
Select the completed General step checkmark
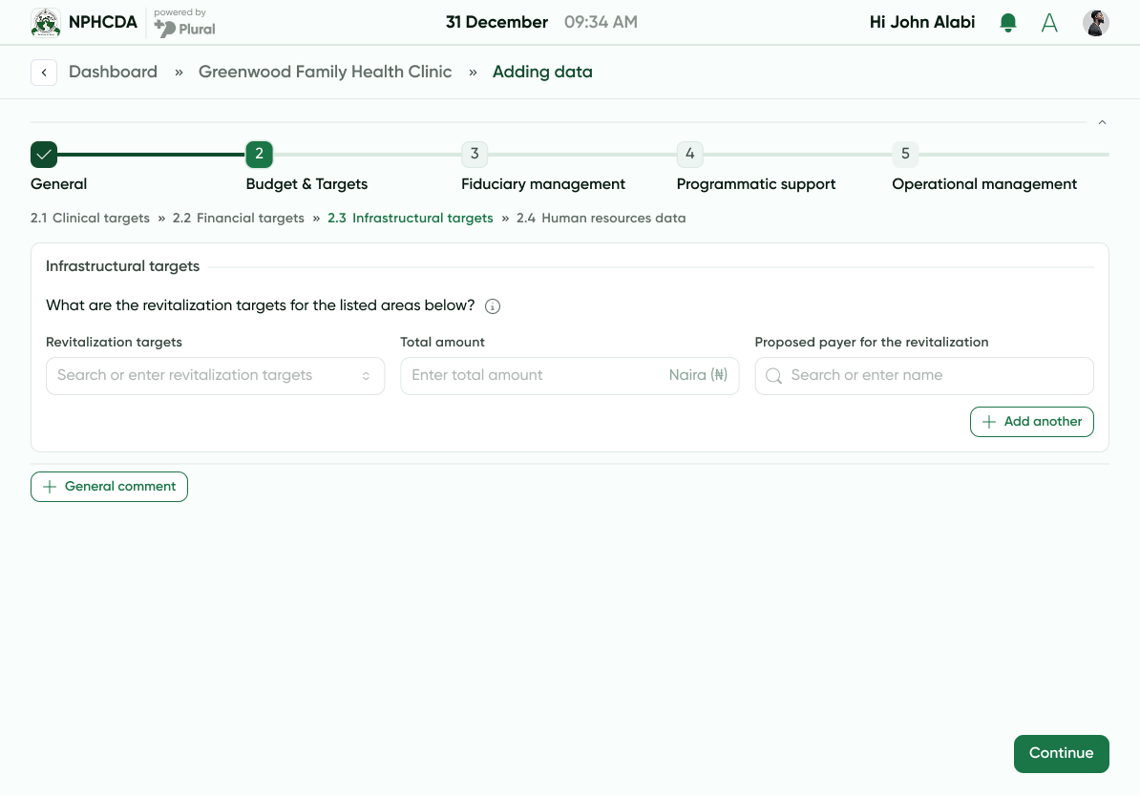click(44, 154)
